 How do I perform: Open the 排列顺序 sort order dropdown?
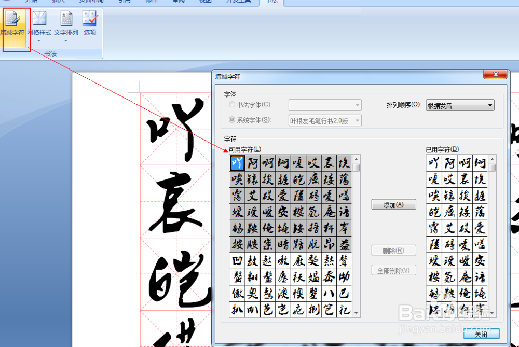[x=460, y=105]
